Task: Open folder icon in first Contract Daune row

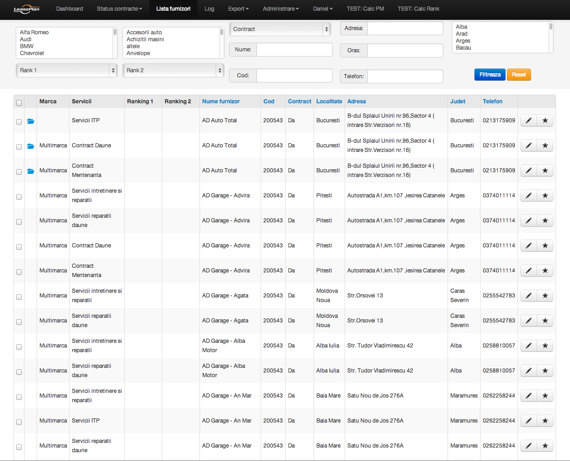Action: point(31,146)
